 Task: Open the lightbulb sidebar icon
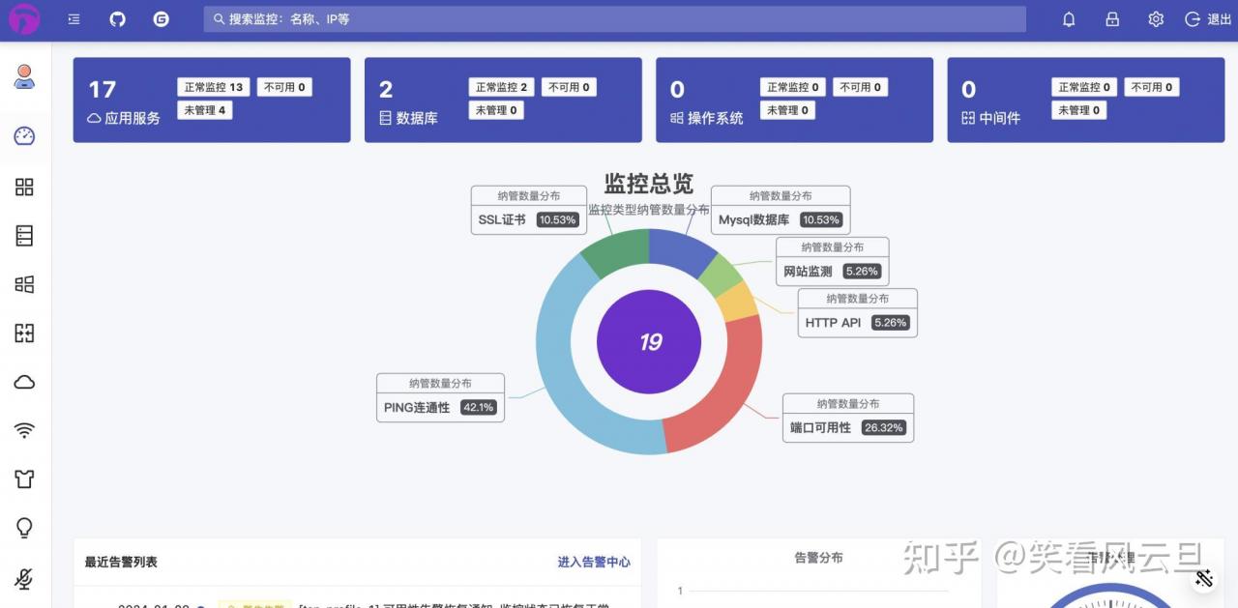pyautogui.click(x=25, y=528)
